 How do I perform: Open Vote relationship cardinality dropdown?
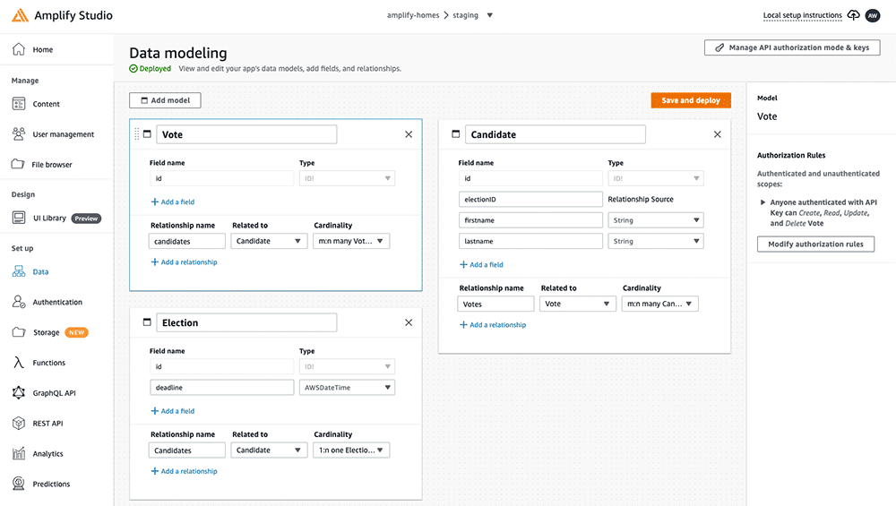tap(351, 241)
